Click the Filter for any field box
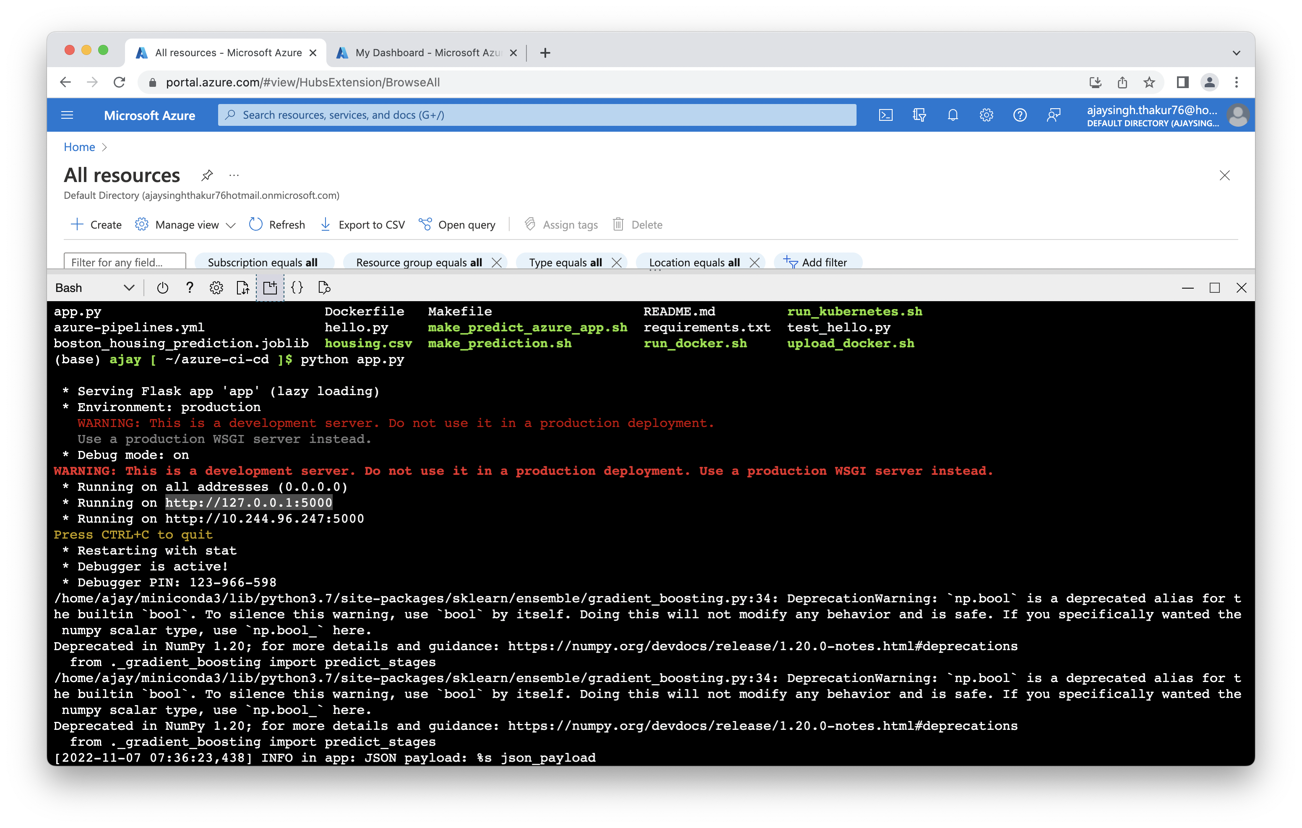 (125, 262)
